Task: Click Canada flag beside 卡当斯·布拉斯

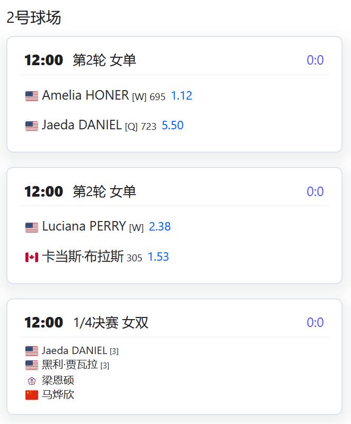Action: (32, 257)
